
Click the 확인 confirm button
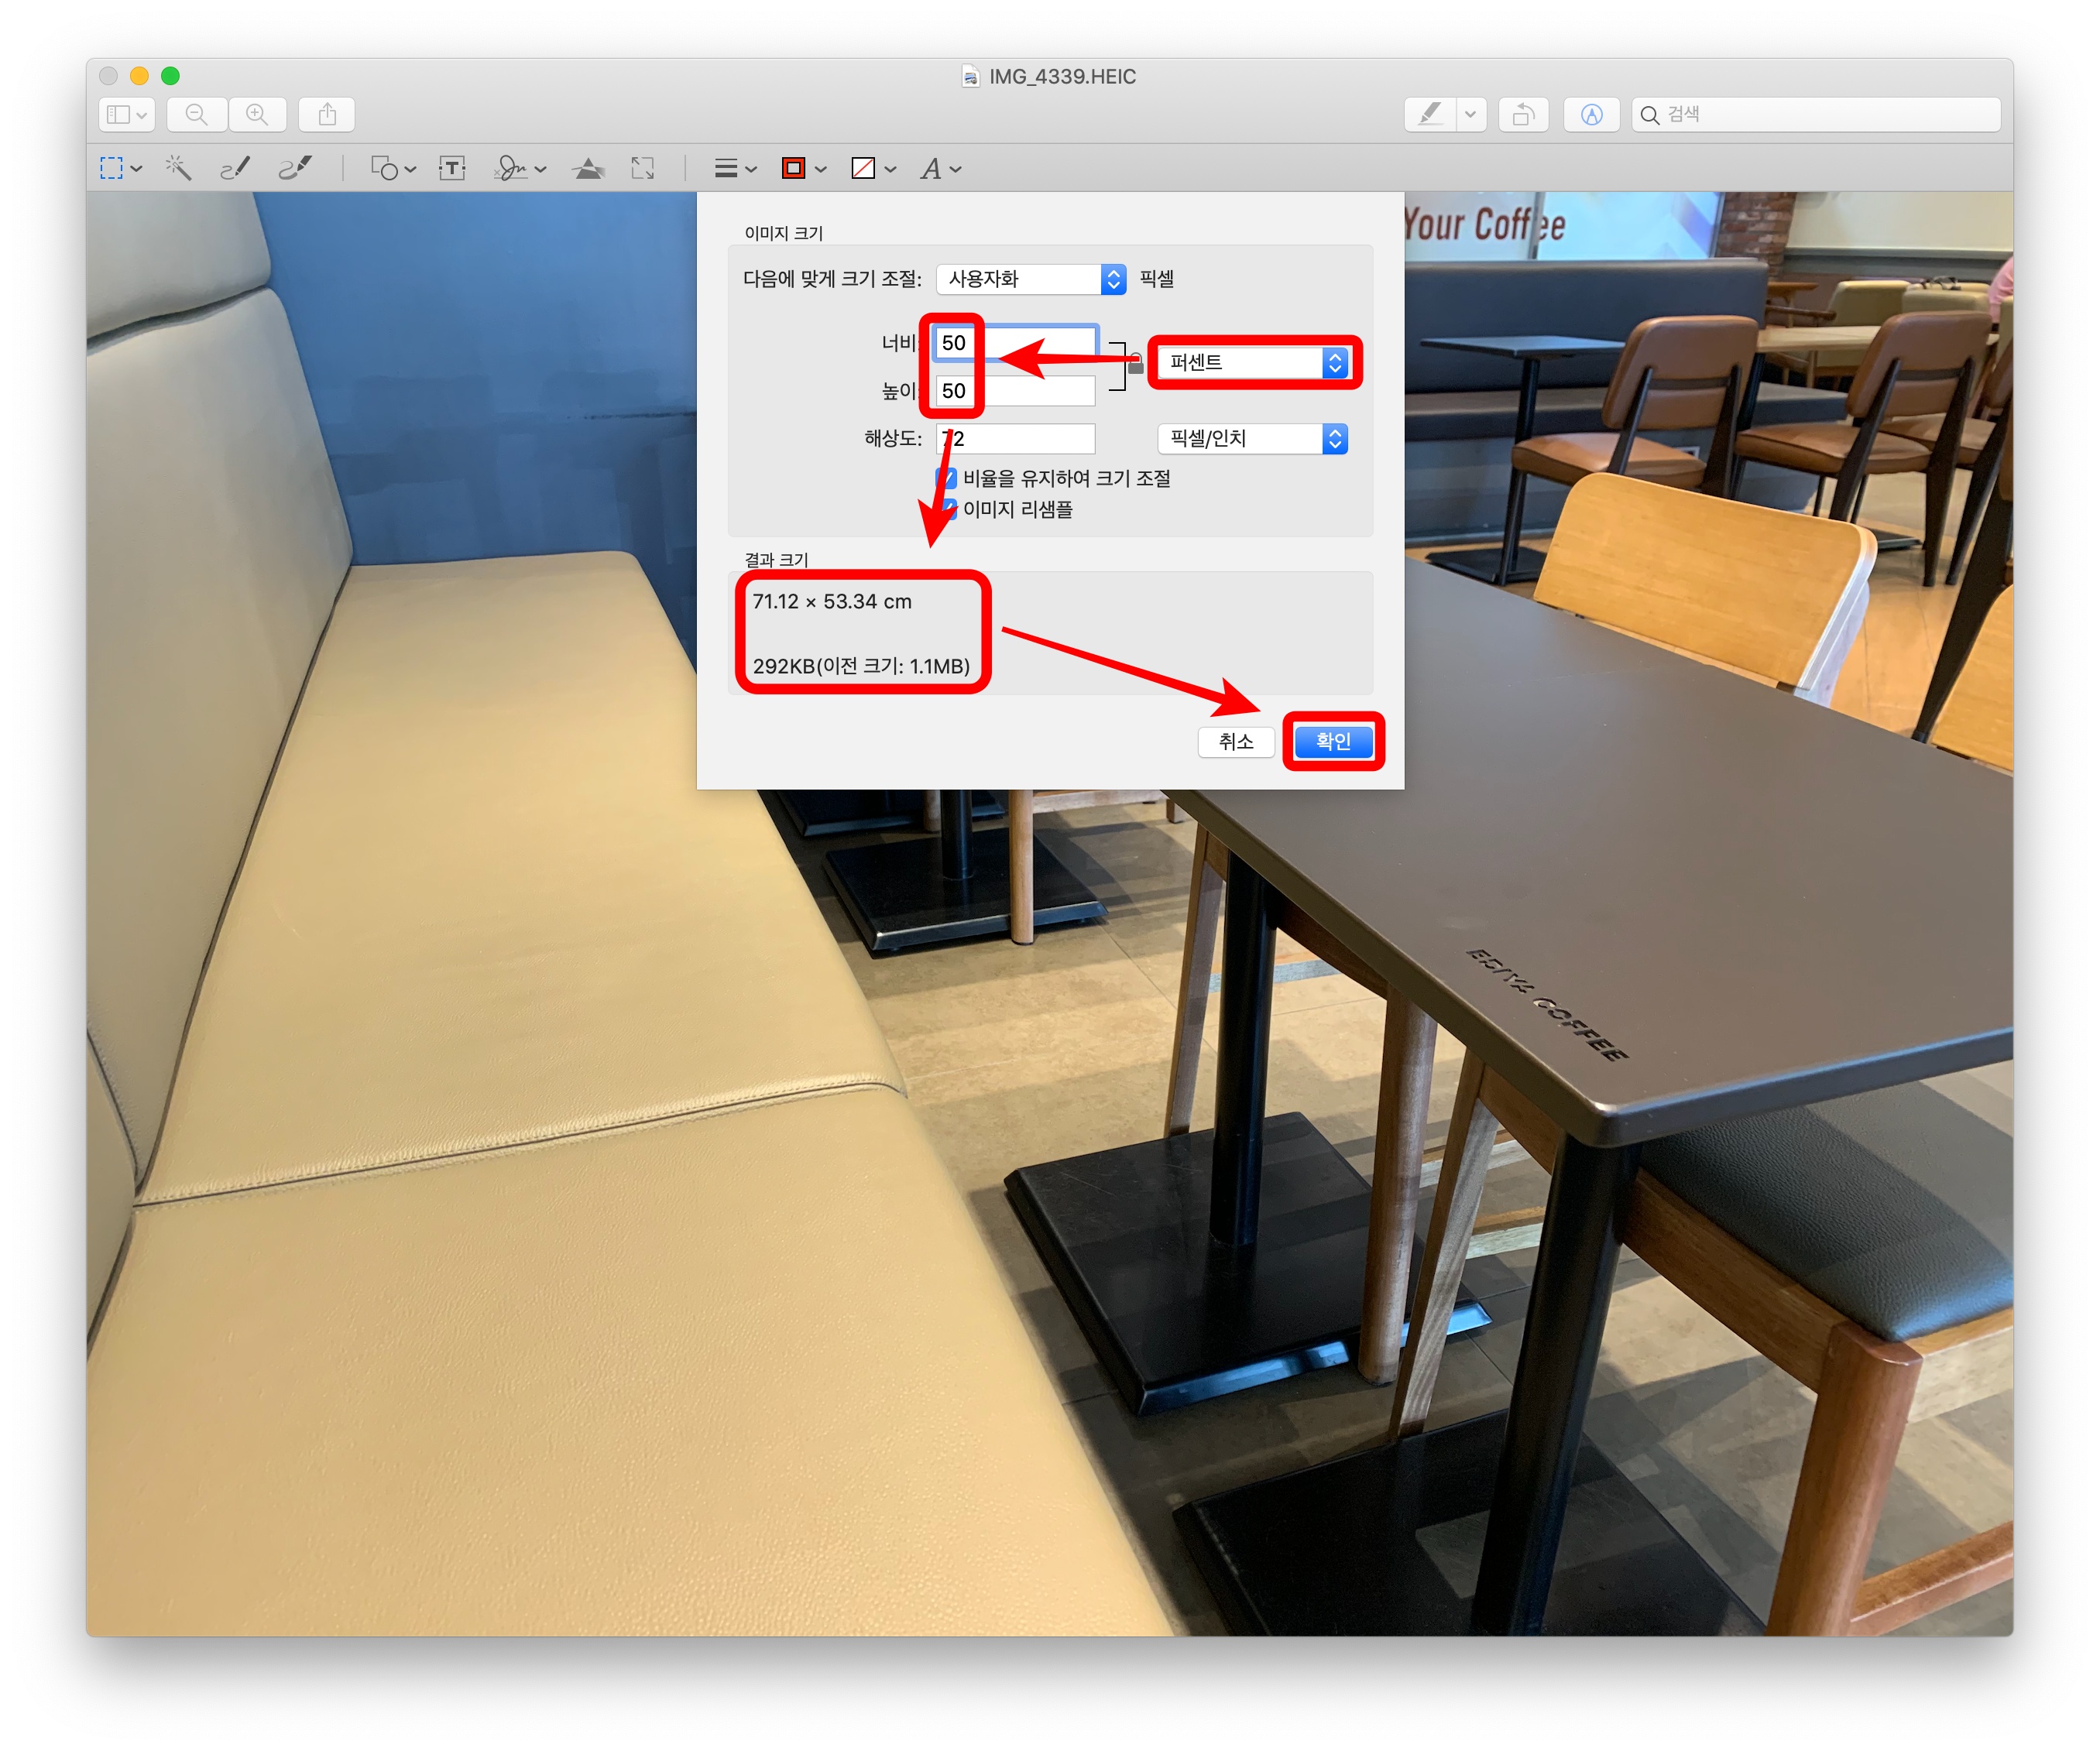(x=1333, y=742)
